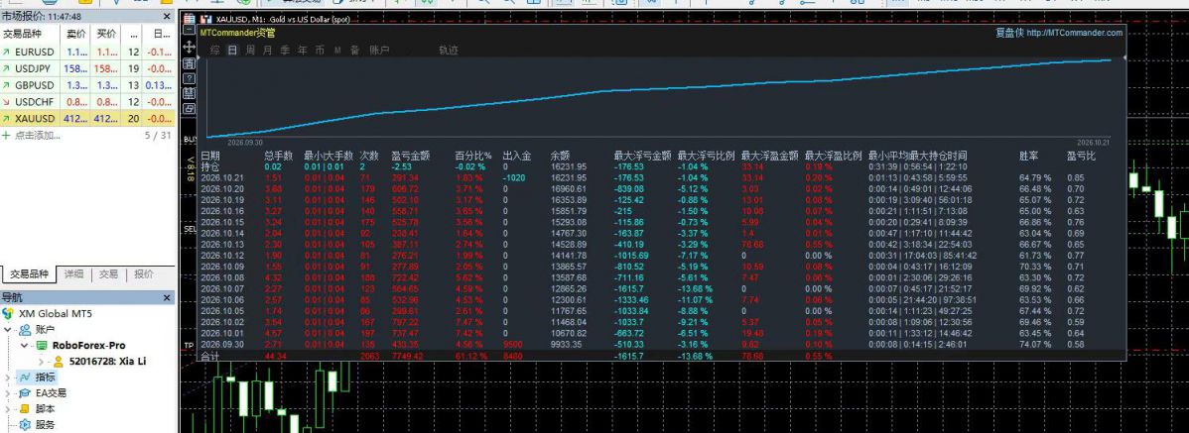
Task: Click the 5 / 31 symbol count text
Action: (x=158, y=136)
